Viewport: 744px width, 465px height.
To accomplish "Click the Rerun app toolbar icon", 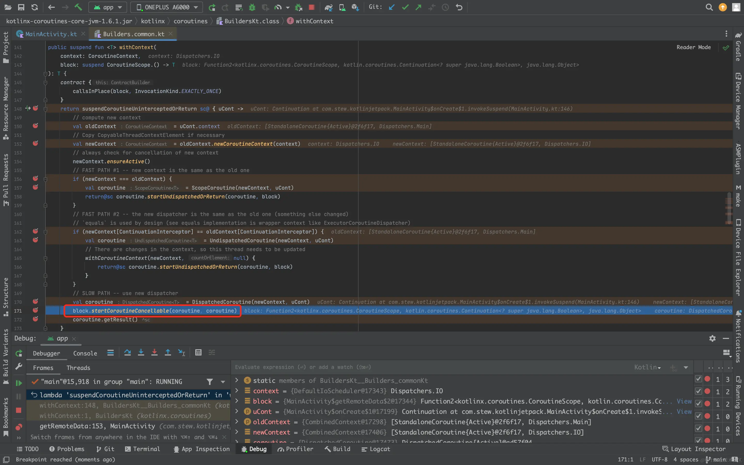I will (x=212, y=7).
